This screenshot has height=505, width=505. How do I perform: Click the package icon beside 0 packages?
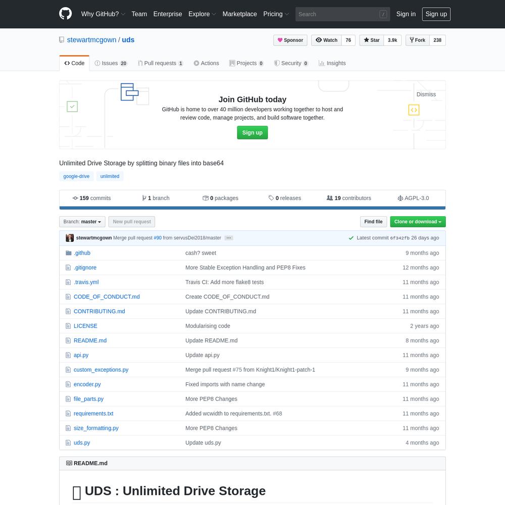coord(206,198)
